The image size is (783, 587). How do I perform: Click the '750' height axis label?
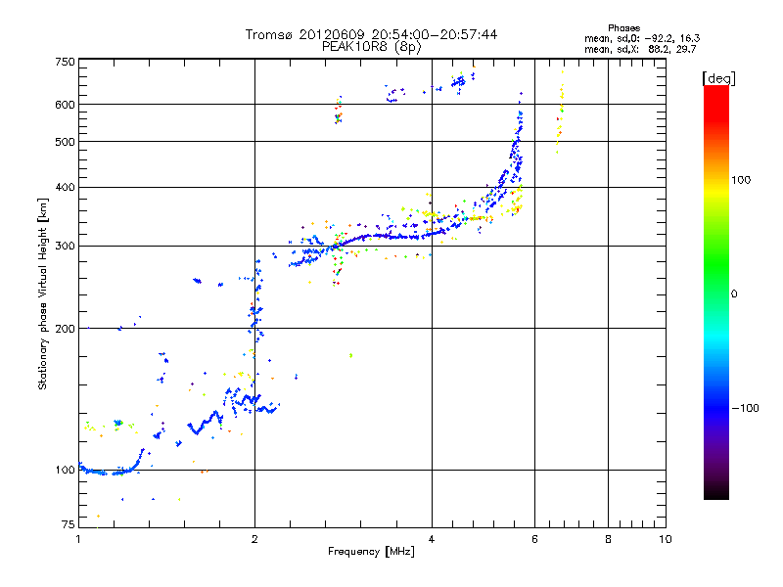pos(65,62)
